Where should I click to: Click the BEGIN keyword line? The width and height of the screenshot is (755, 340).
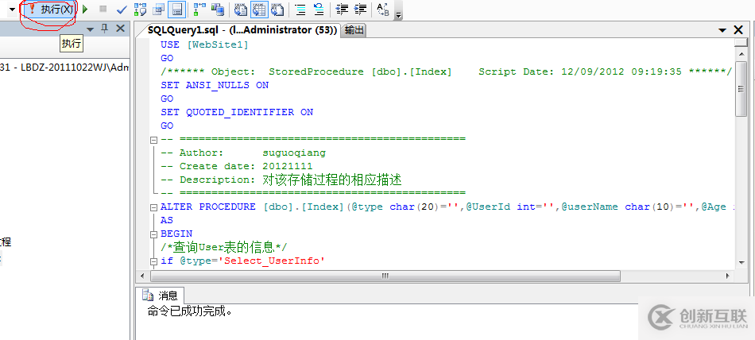click(176, 234)
